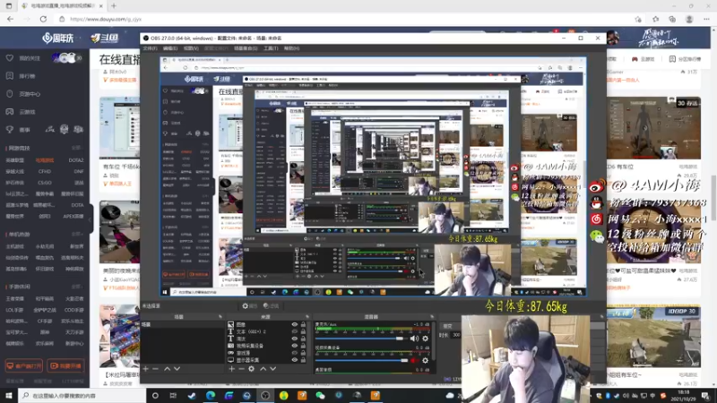Click the 滤镜 filters button above the docks
Image resolution: width=717 pixels, height=403 pixels.
point(272,306)
